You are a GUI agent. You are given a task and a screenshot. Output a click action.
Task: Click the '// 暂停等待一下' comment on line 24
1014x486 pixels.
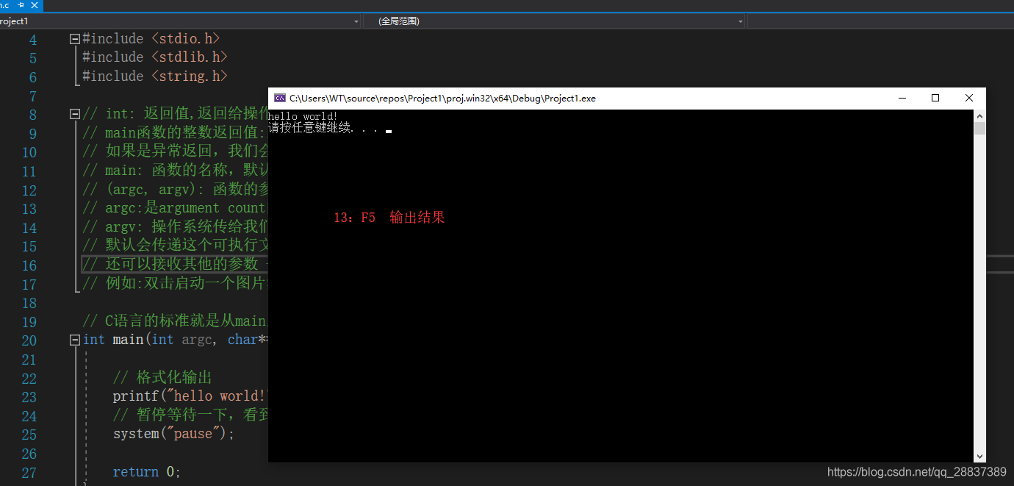click(x=190, y=415)
